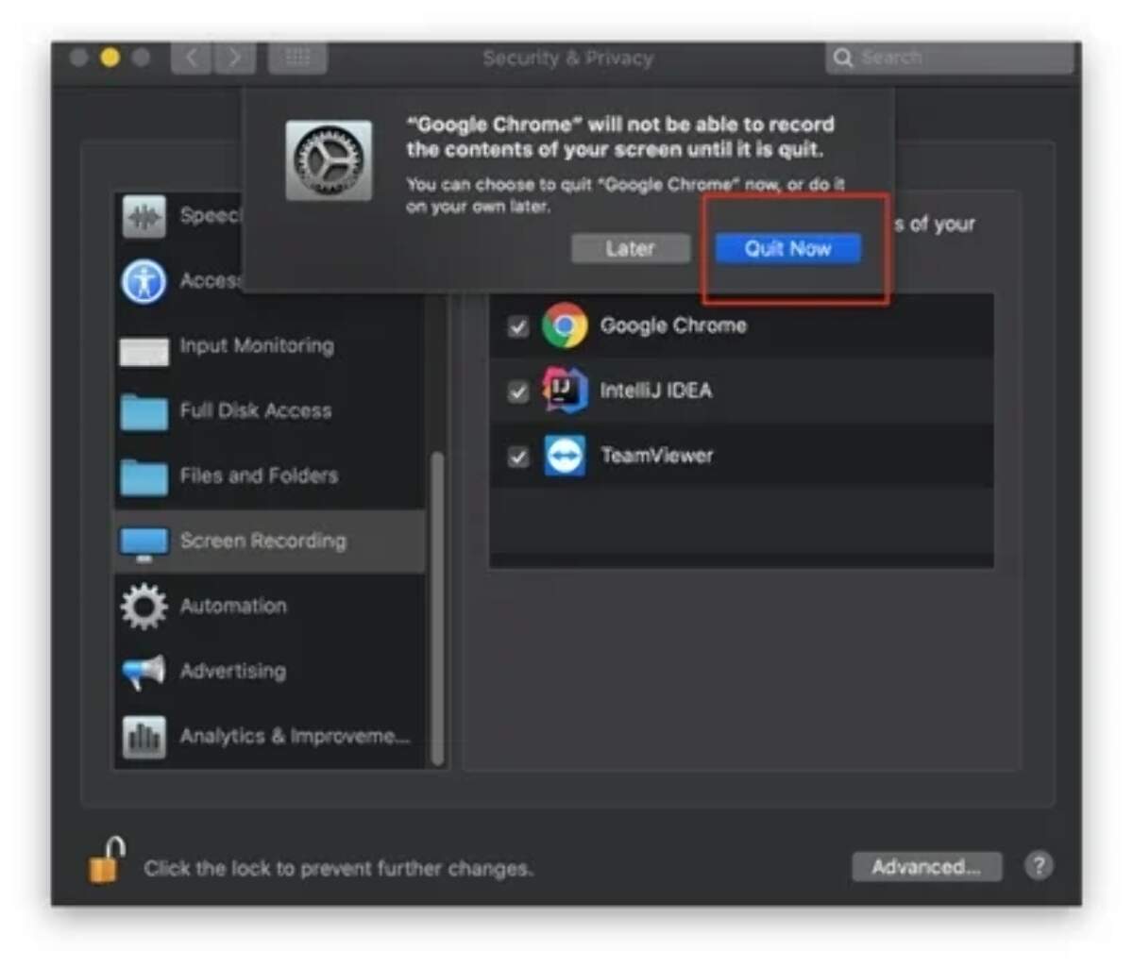The height and width of the screenshot is (967, 1133).
Task: Click the Later button
Action: coord(630,249)
